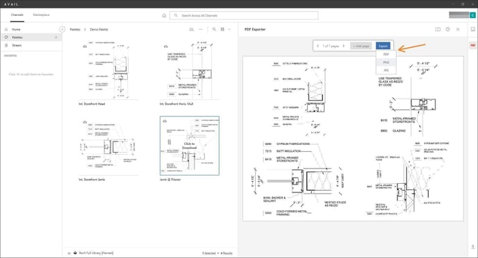This screenshot has width=478, height=258.
Task: Click the Add page button
Action: click(x=361, y=46)
